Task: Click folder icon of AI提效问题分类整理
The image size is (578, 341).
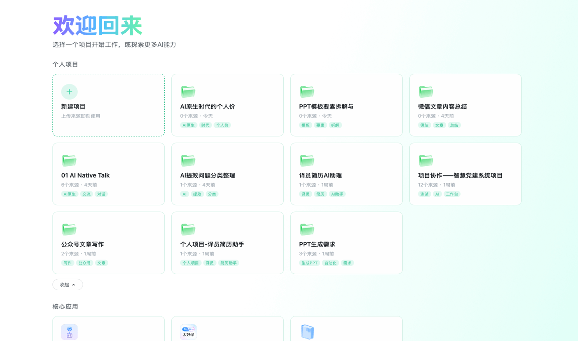Action: (x=188, y=160)
